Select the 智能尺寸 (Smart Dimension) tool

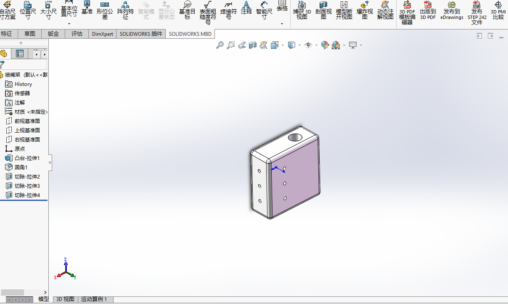point(264,11)
